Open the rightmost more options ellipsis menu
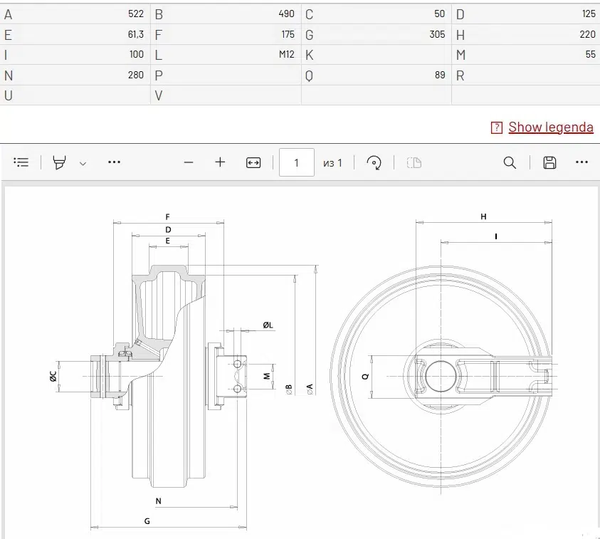 pos(581,162)
